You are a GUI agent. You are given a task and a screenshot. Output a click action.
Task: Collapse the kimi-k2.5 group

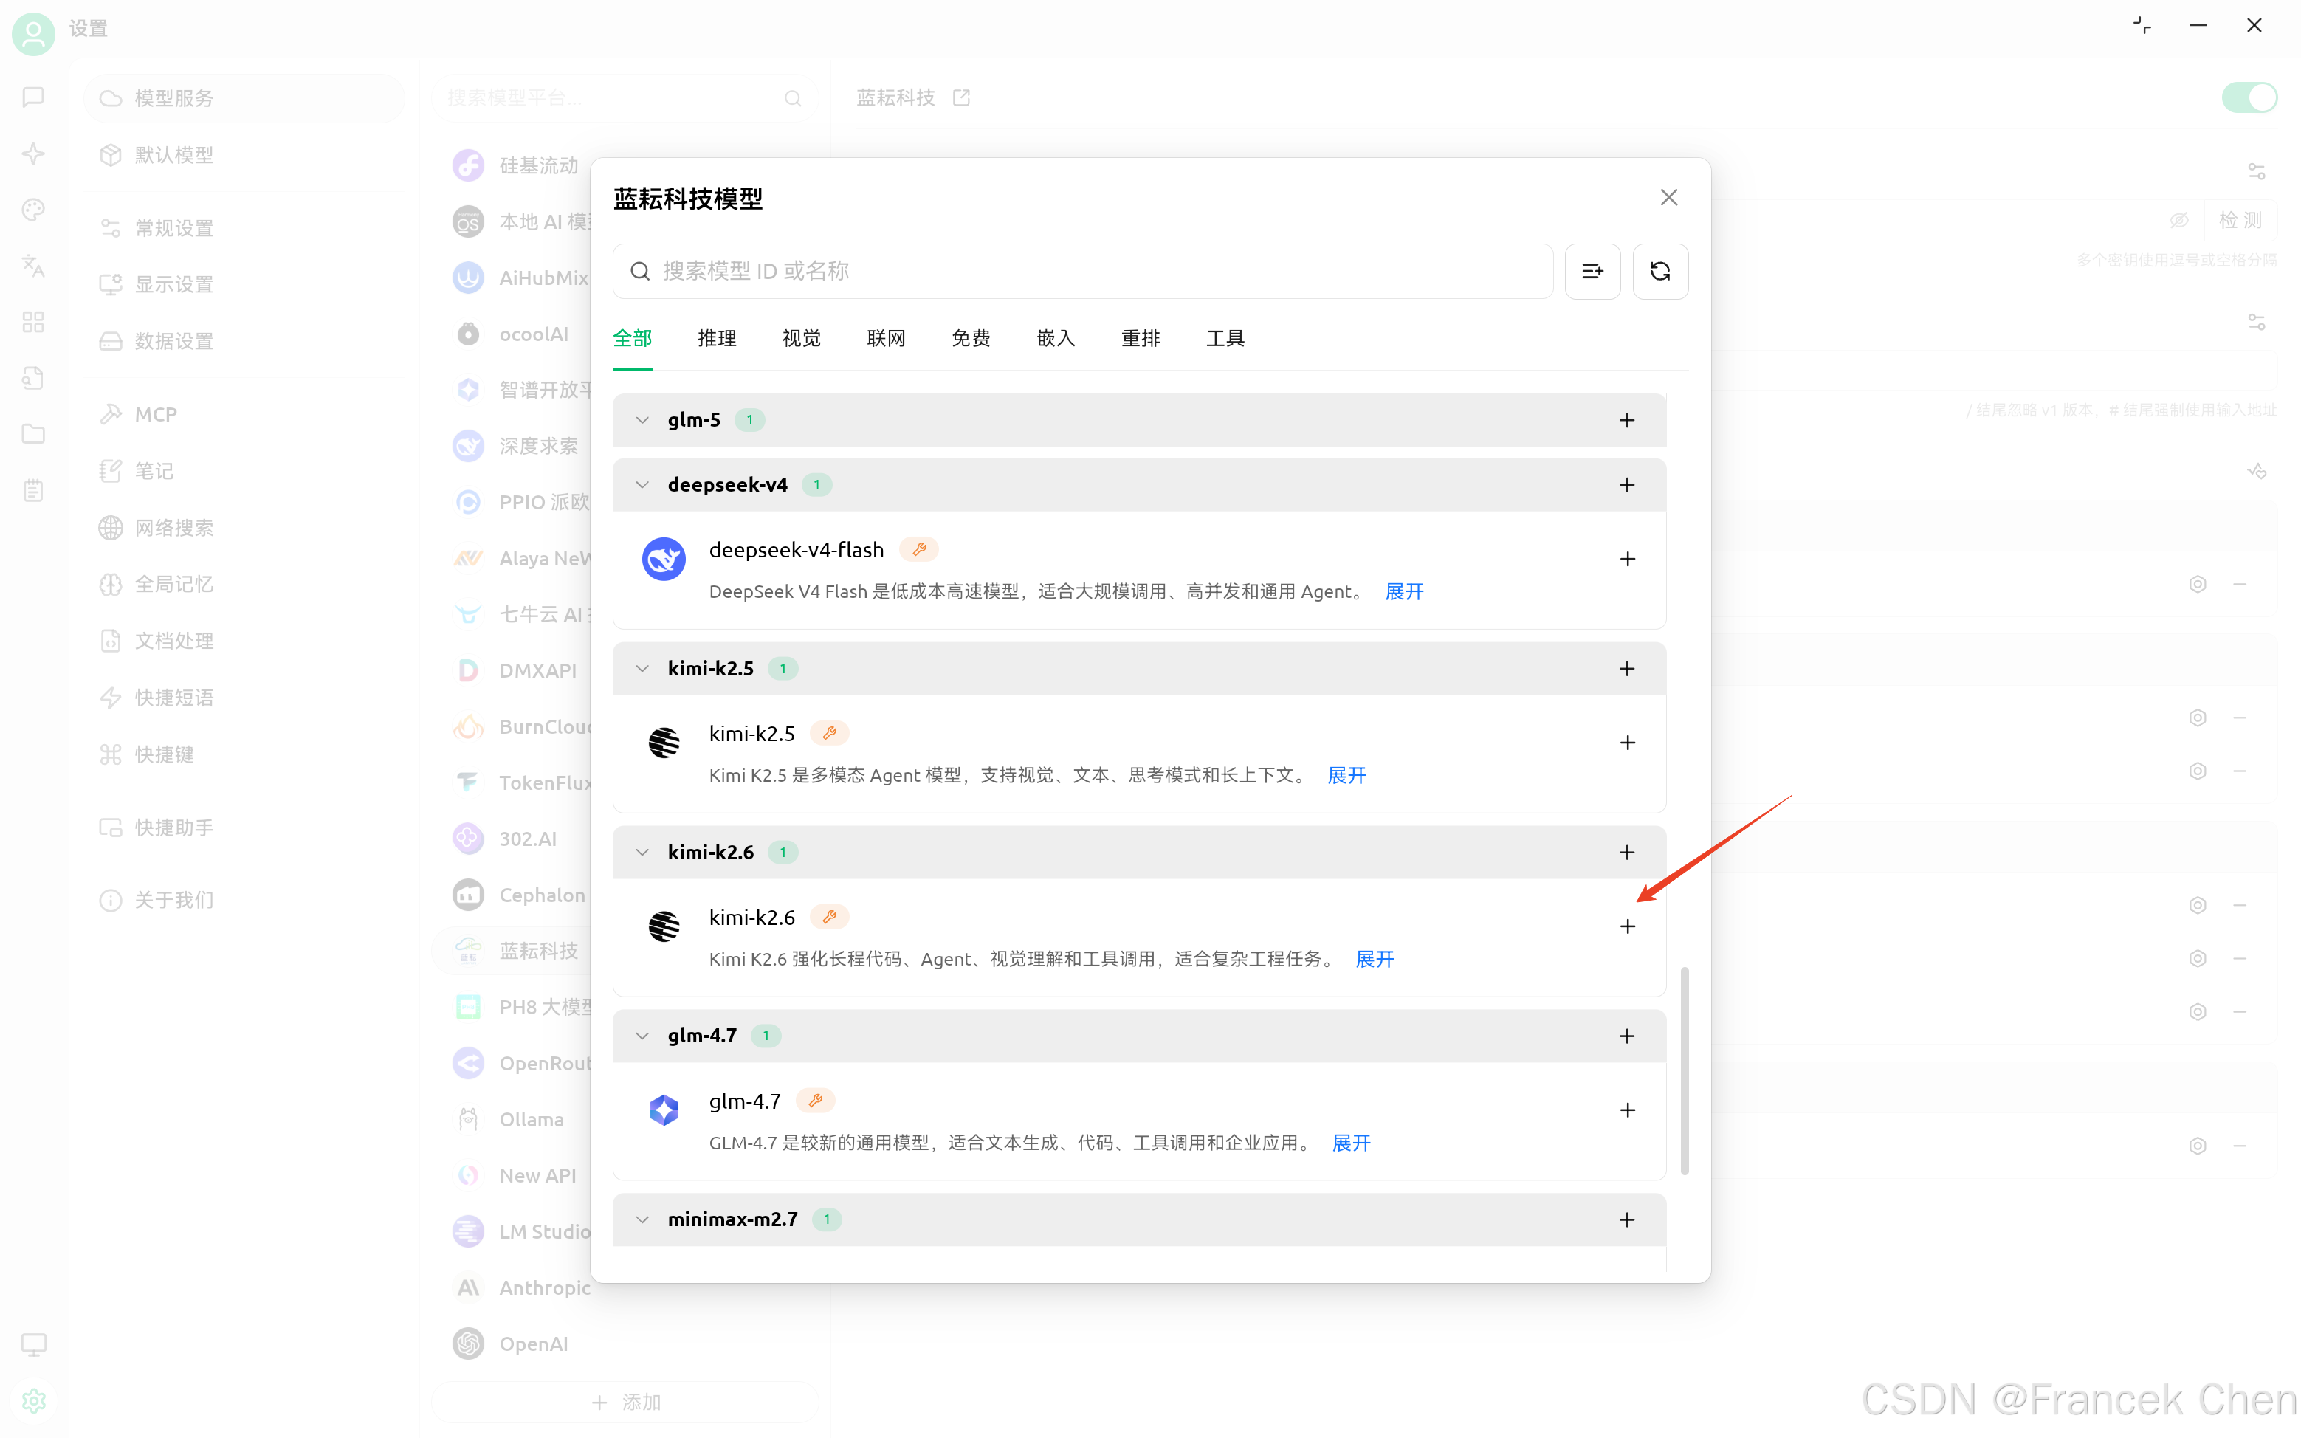[x=643, y=669]
